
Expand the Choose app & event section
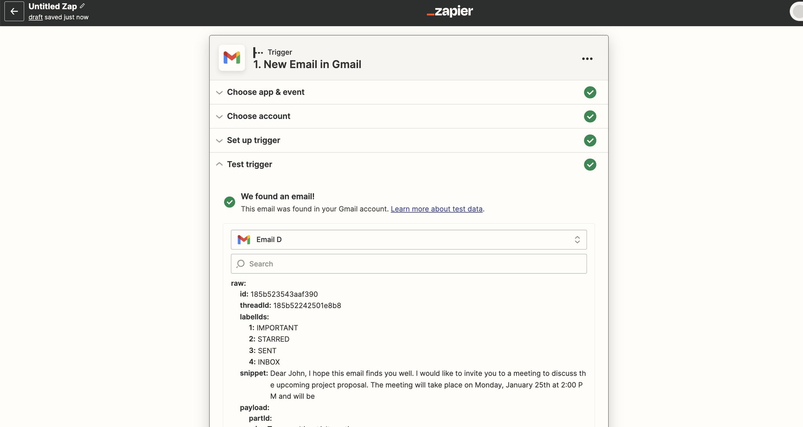265,92
